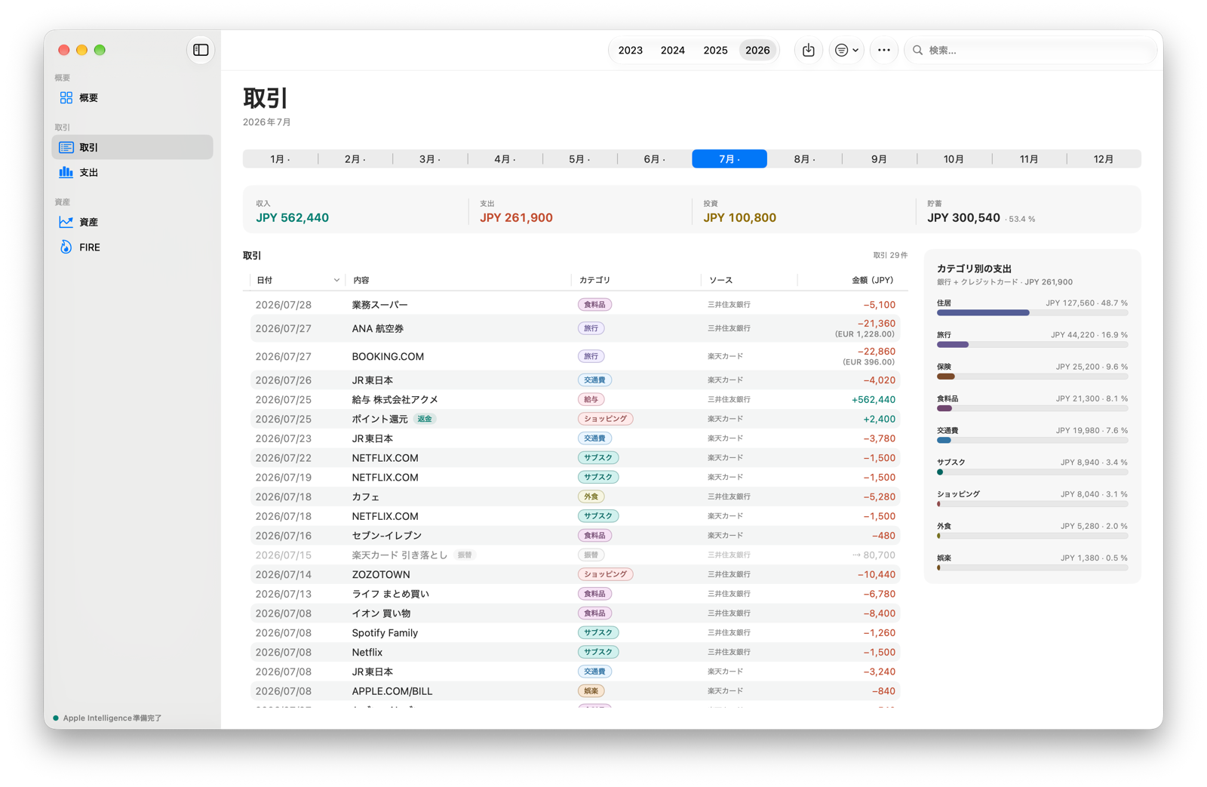The height and width of the screenshot is (787, 1207).
Task: Select the 4月 month tab
Action: (505, 159)
